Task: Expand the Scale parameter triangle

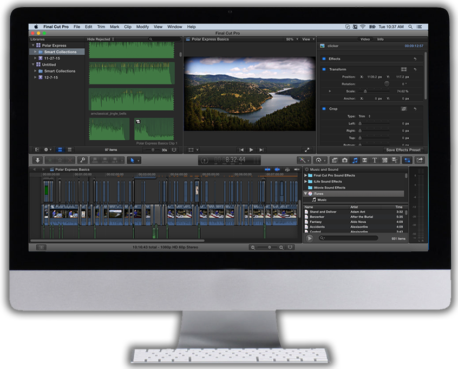Action: point(330,91)
